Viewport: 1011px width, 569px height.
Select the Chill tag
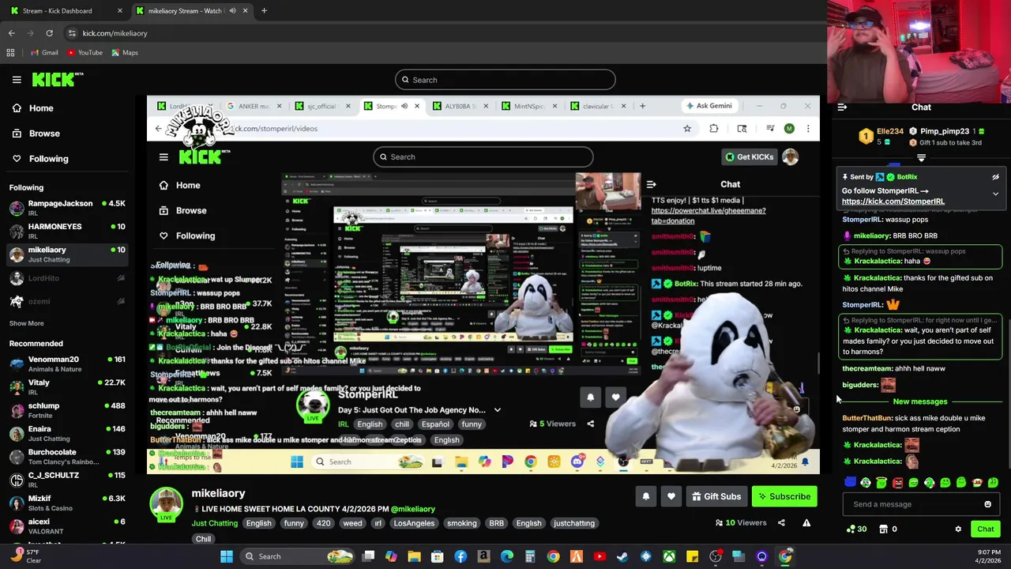click(x=203, y=539)
